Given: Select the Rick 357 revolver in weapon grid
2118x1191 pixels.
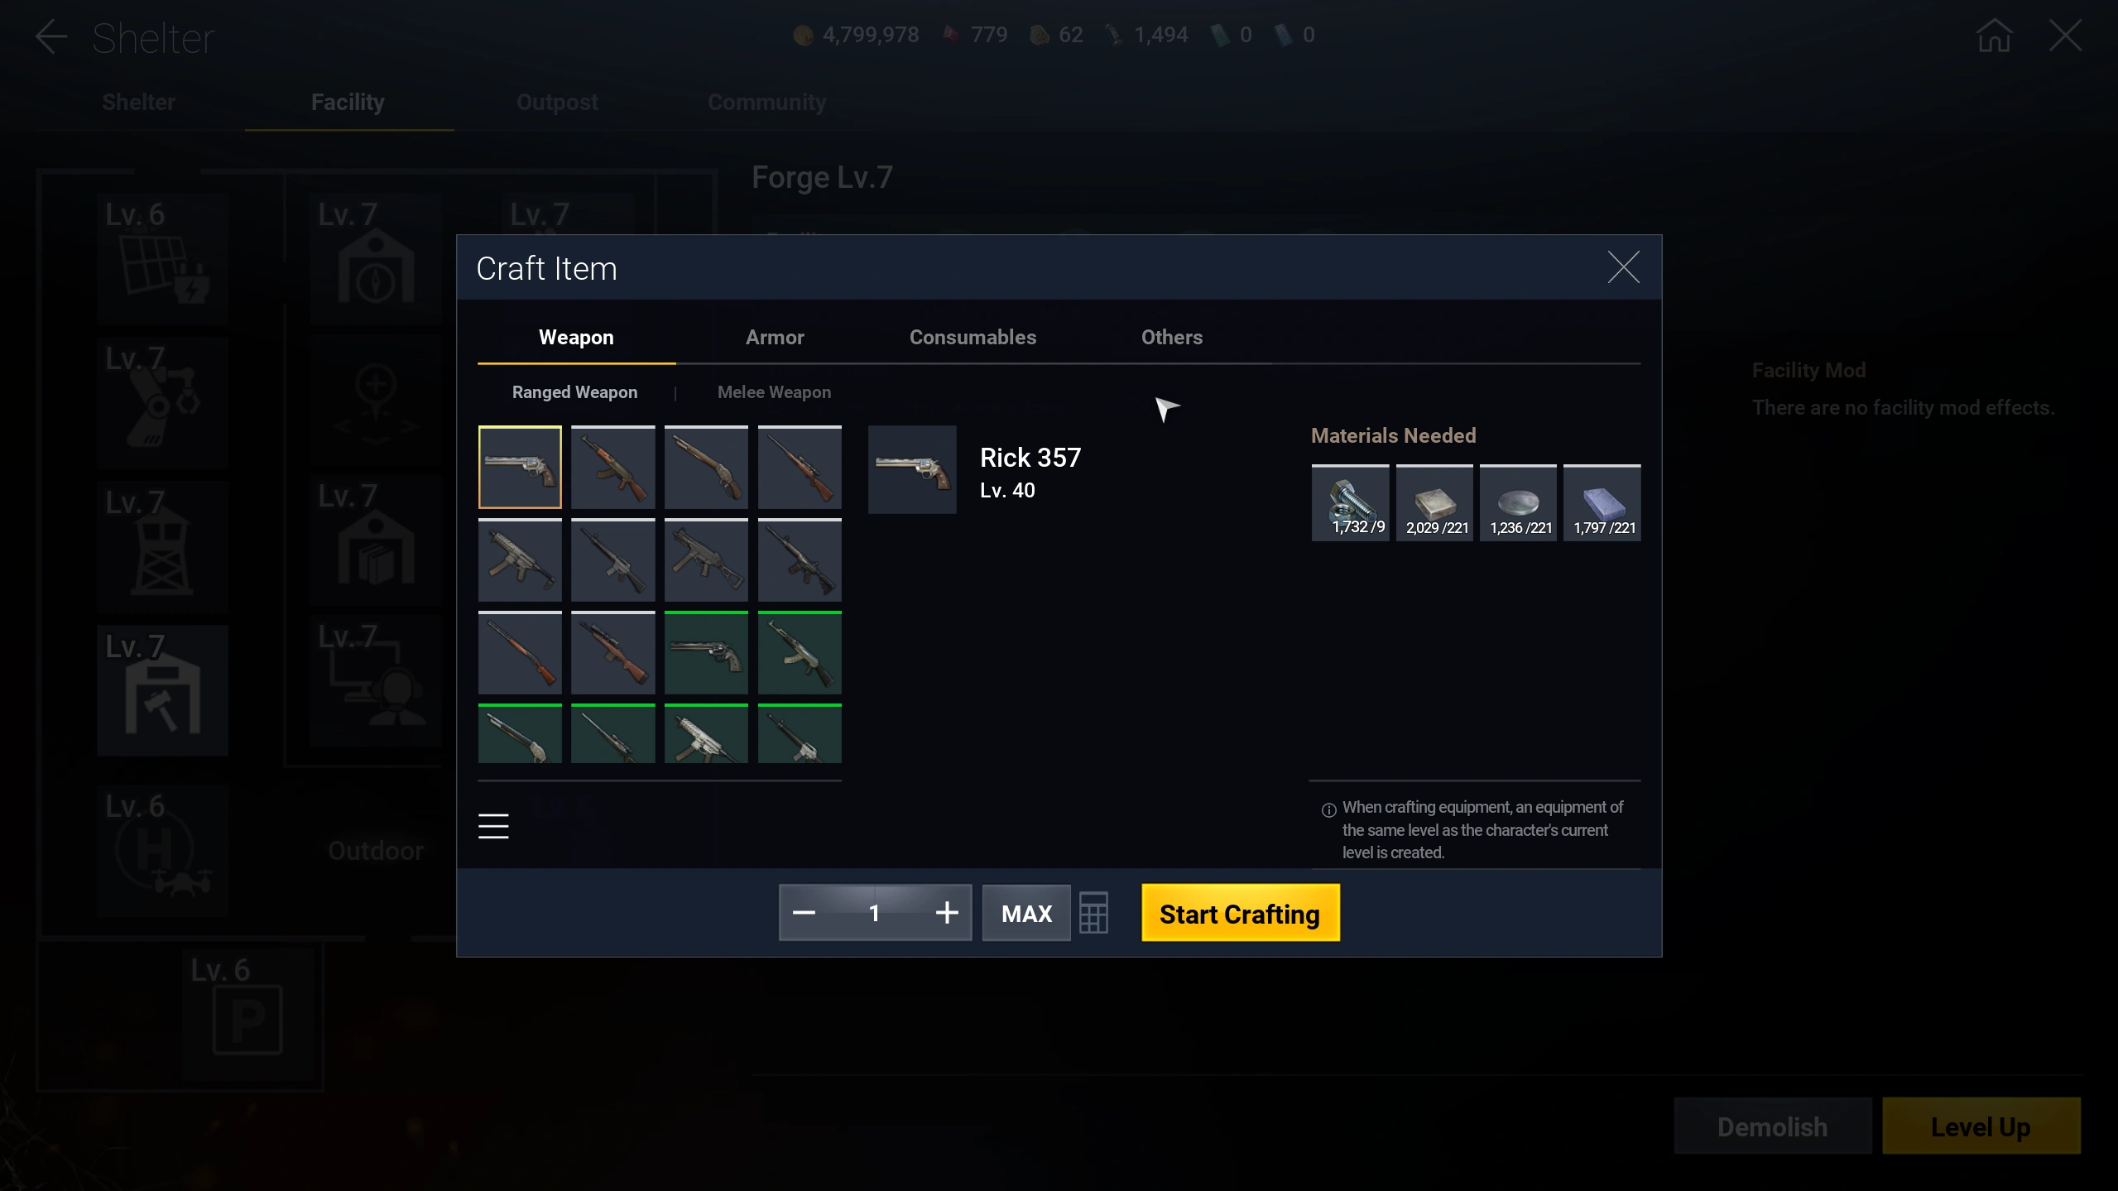Looking at the screenshot, I should pos(520,467).
